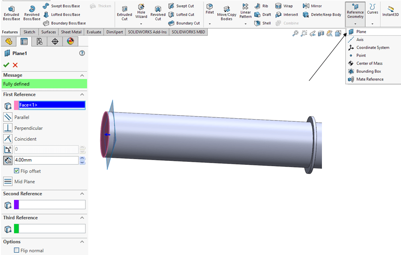401x255 pixels.
Task: Select the Mid Plane option
Action: pyautogui.click(x=8, y=182)
